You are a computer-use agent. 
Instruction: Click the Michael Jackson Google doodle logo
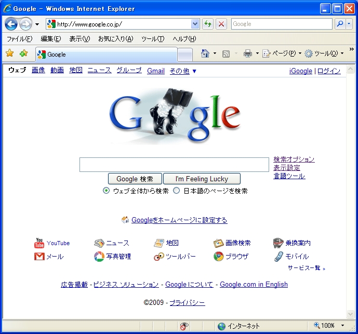(x=175, y=116)
